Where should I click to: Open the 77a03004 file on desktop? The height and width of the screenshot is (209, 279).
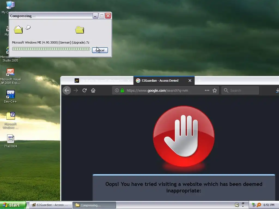pos(10,141)
